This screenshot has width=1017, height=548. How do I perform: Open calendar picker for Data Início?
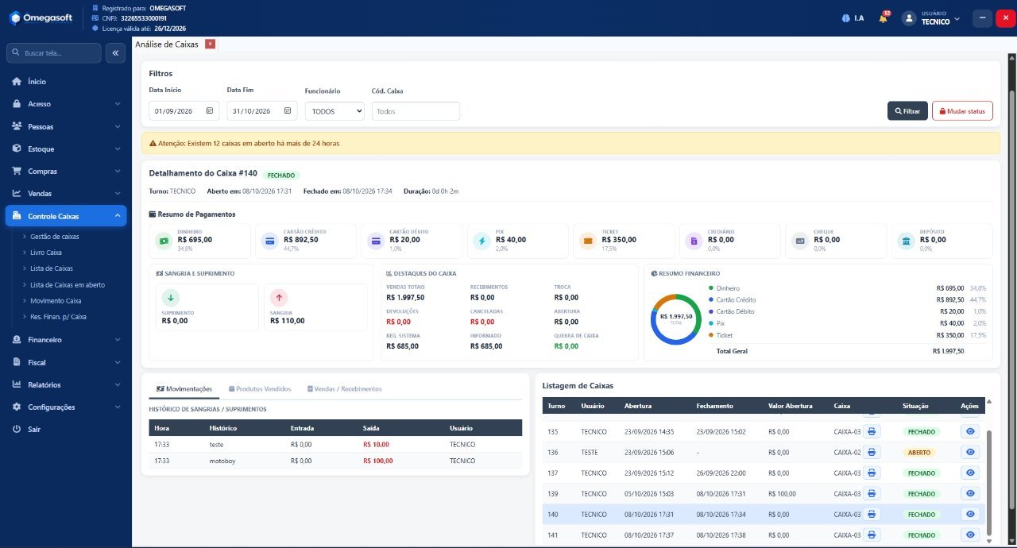(x=210, y=111)
